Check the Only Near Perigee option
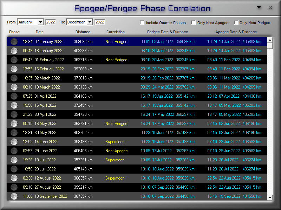Viewport: 281px width, 210px height. (236, 23)
